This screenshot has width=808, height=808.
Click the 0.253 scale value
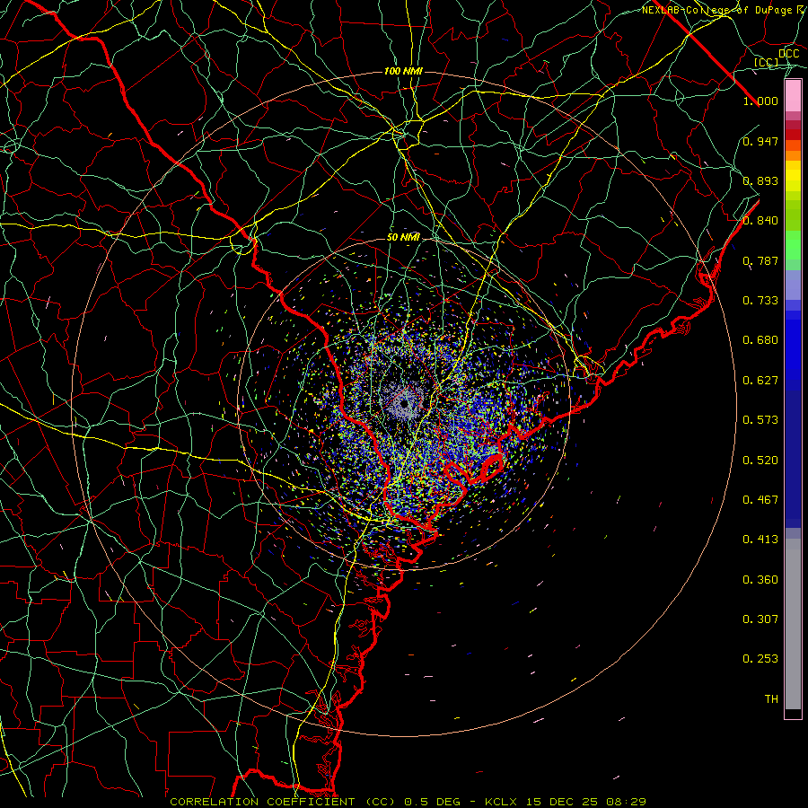tap(760, 659)
